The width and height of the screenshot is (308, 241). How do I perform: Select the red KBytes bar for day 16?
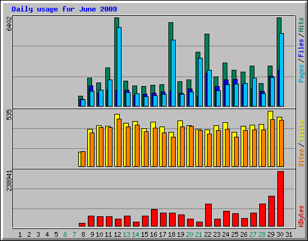(x=154, y=218)
